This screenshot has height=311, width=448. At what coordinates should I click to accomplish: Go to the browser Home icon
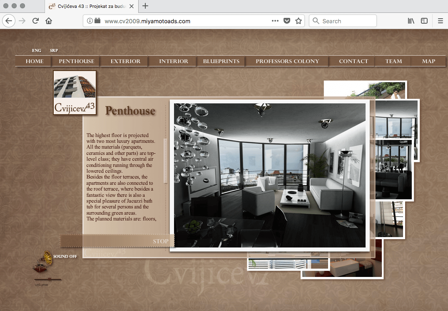(x=49, y=21)
